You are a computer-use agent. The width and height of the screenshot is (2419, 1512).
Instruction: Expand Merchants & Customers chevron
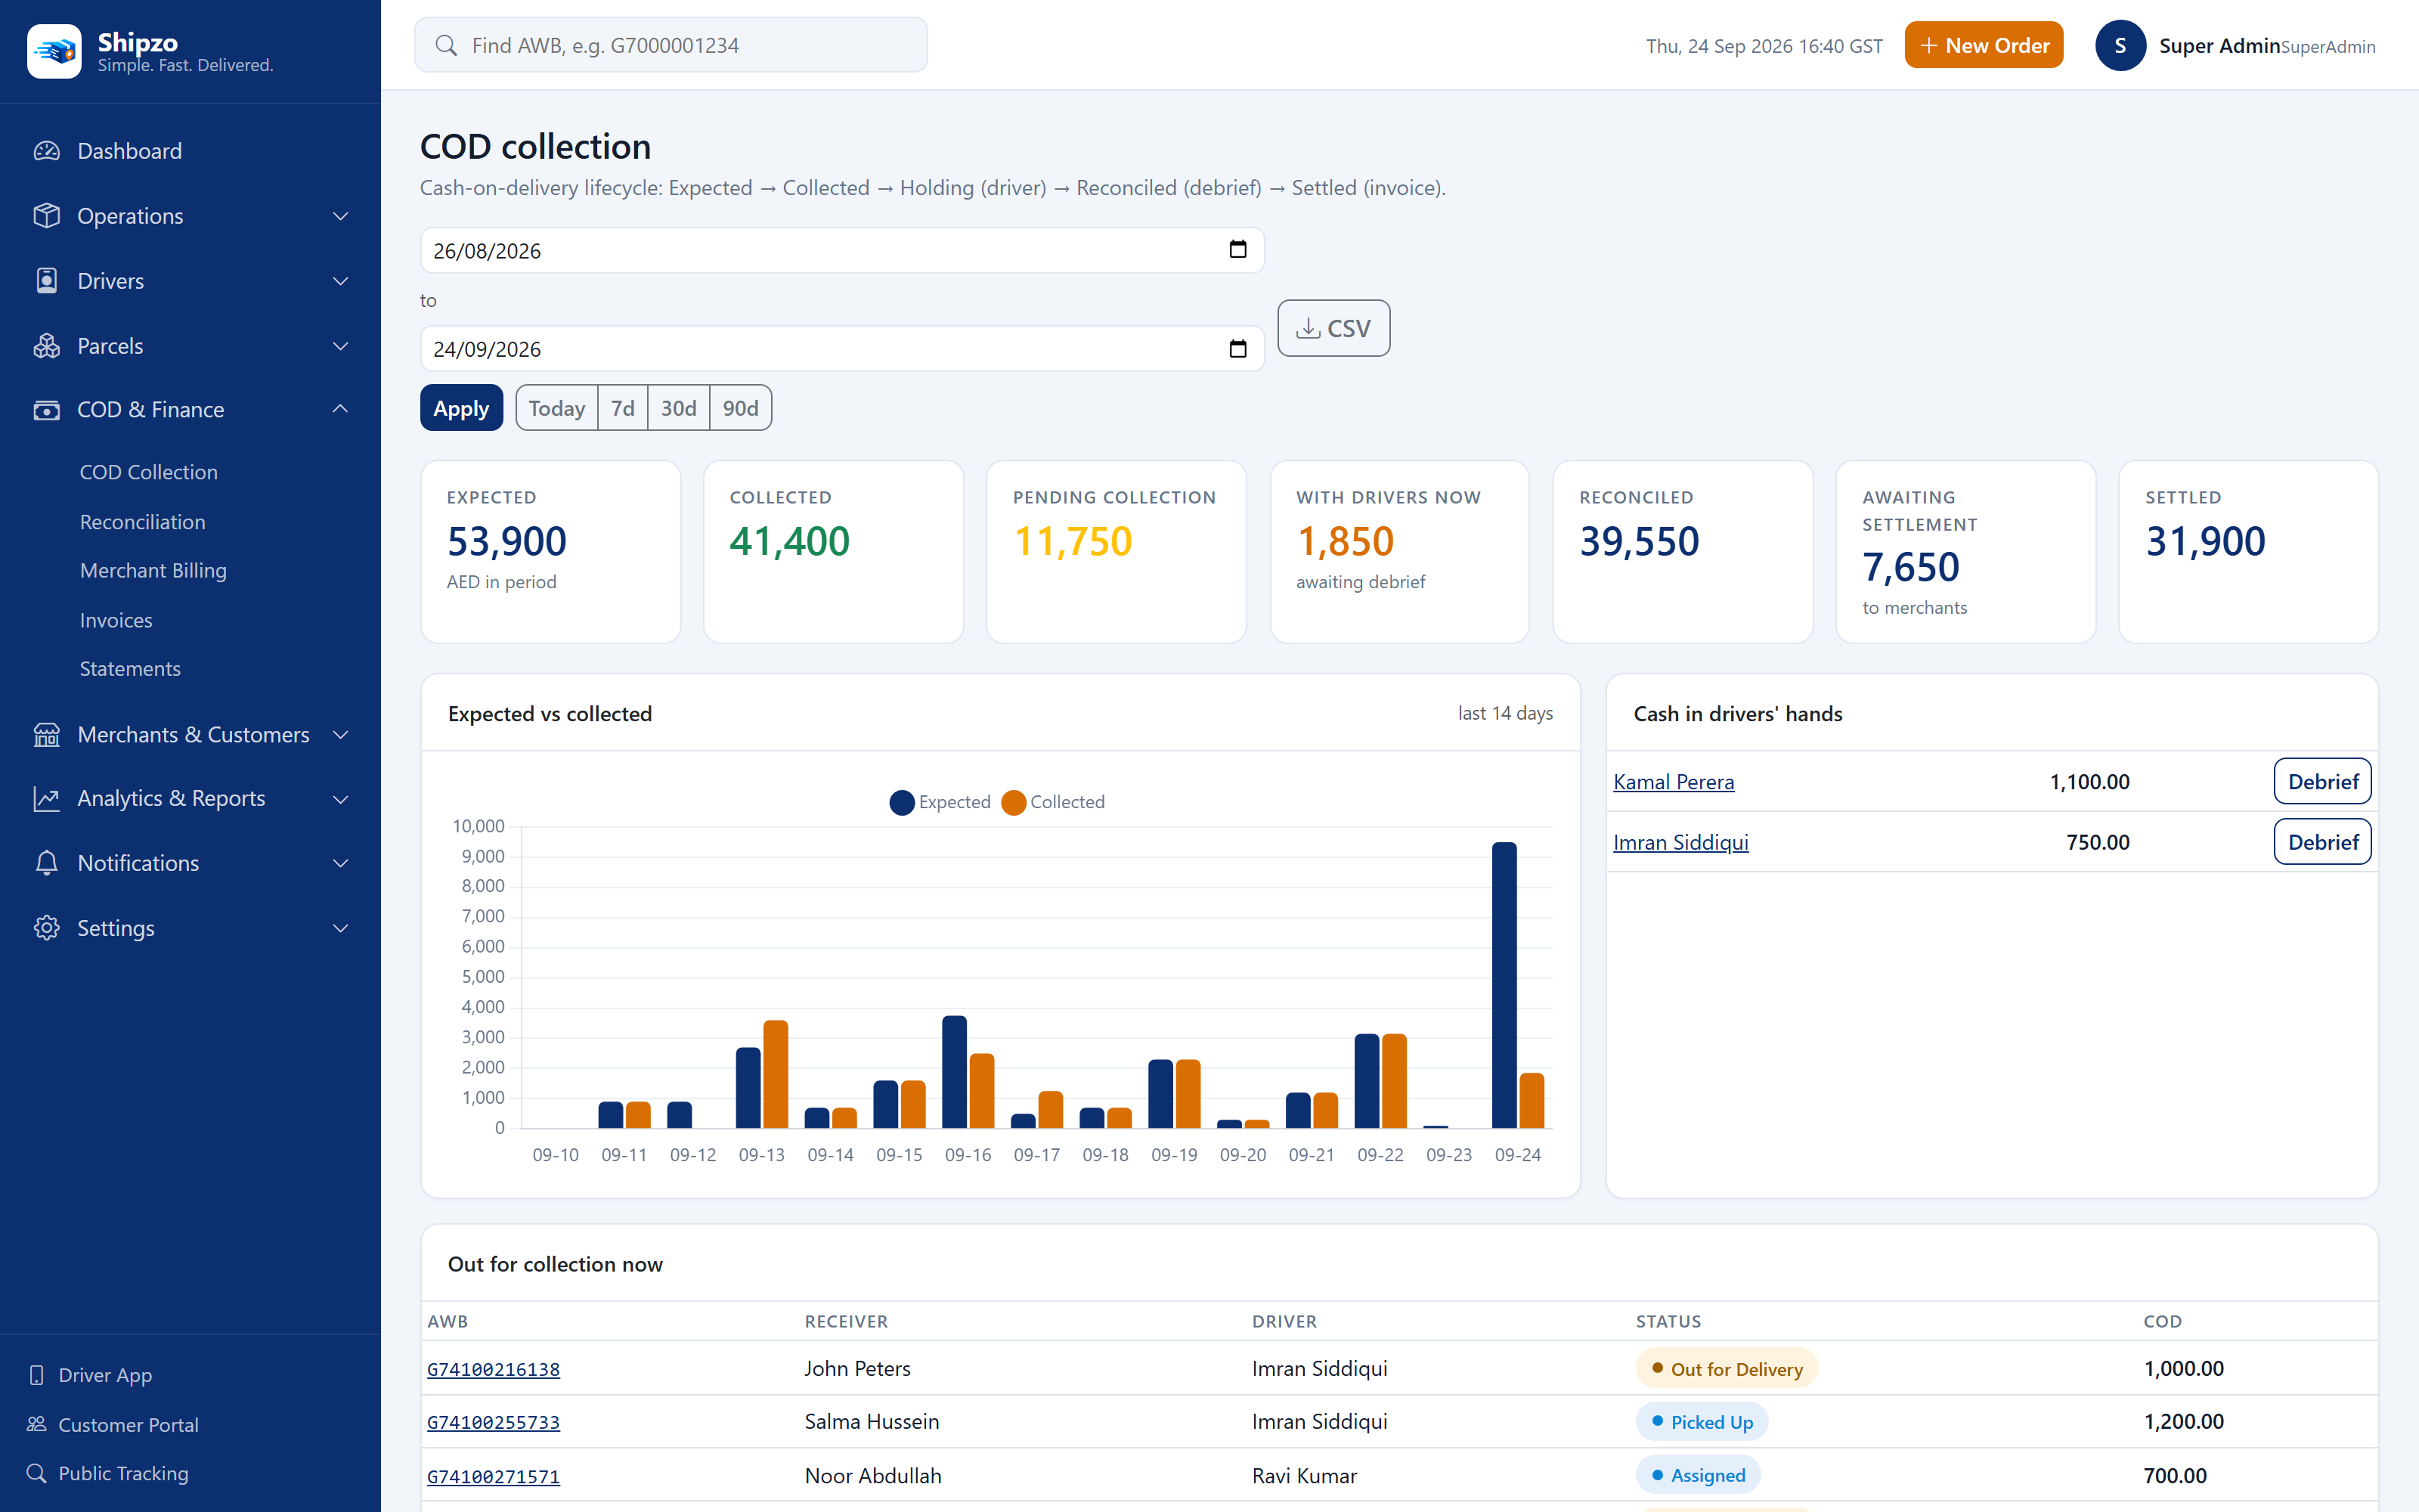pyautogui.click(x=340, y=735)
